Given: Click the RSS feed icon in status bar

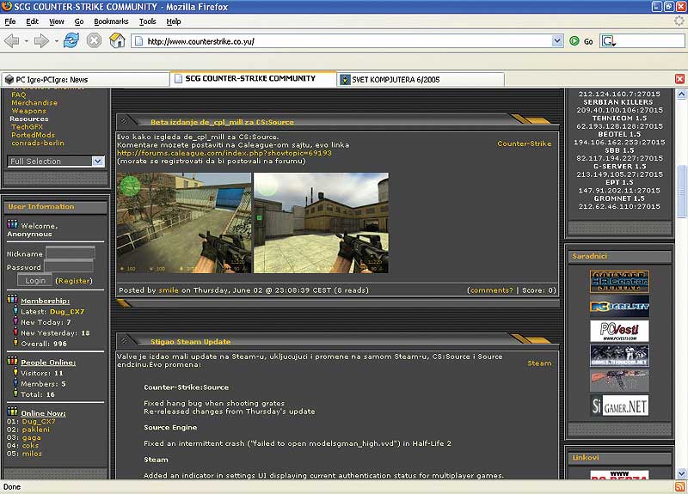Looking at the screenshot, I should tap(679, 486).
